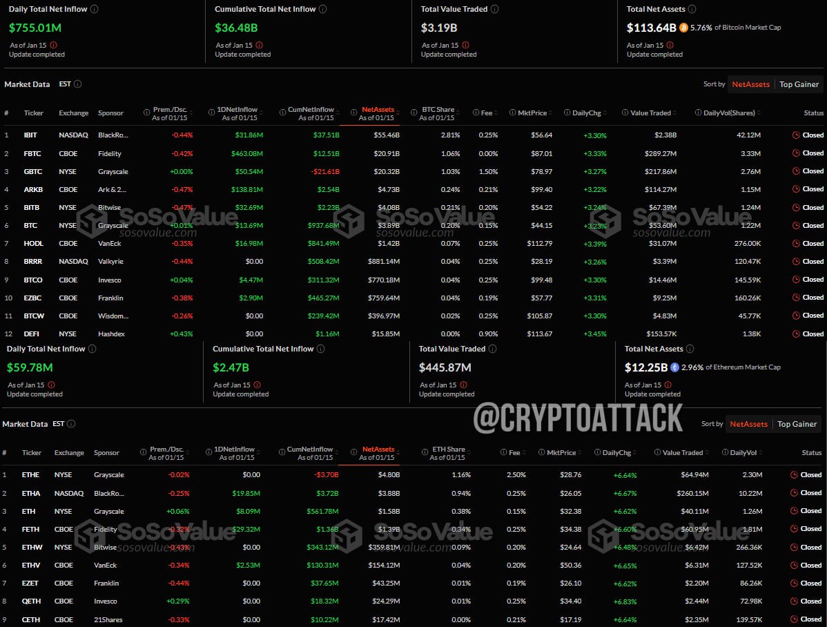Click info icon before ETH Share column header
Image resolution: width=827 pixels, height=627 pixels.
[x=425, y=452]
